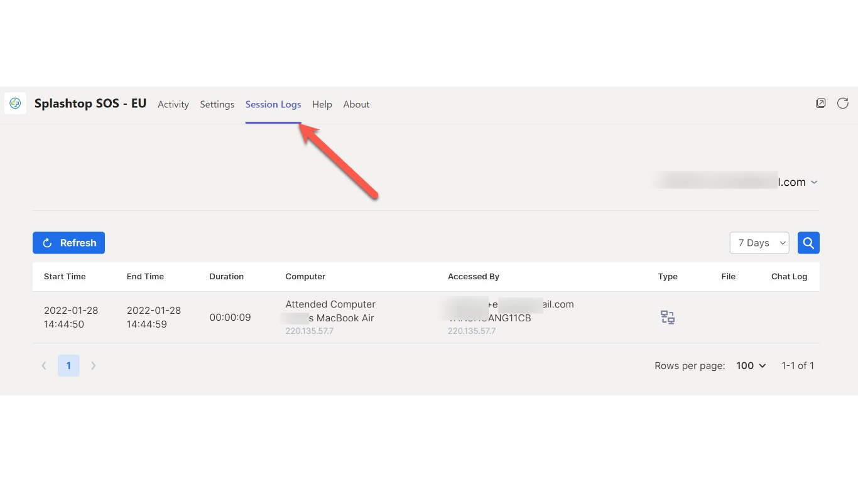
Task: Click start time 2022-01-28 14:44:50
Action: (x=71, y=318)
